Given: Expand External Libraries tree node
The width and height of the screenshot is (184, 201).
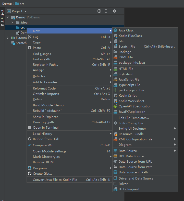Looking at the screenshot, I should (x=8, y=38).
